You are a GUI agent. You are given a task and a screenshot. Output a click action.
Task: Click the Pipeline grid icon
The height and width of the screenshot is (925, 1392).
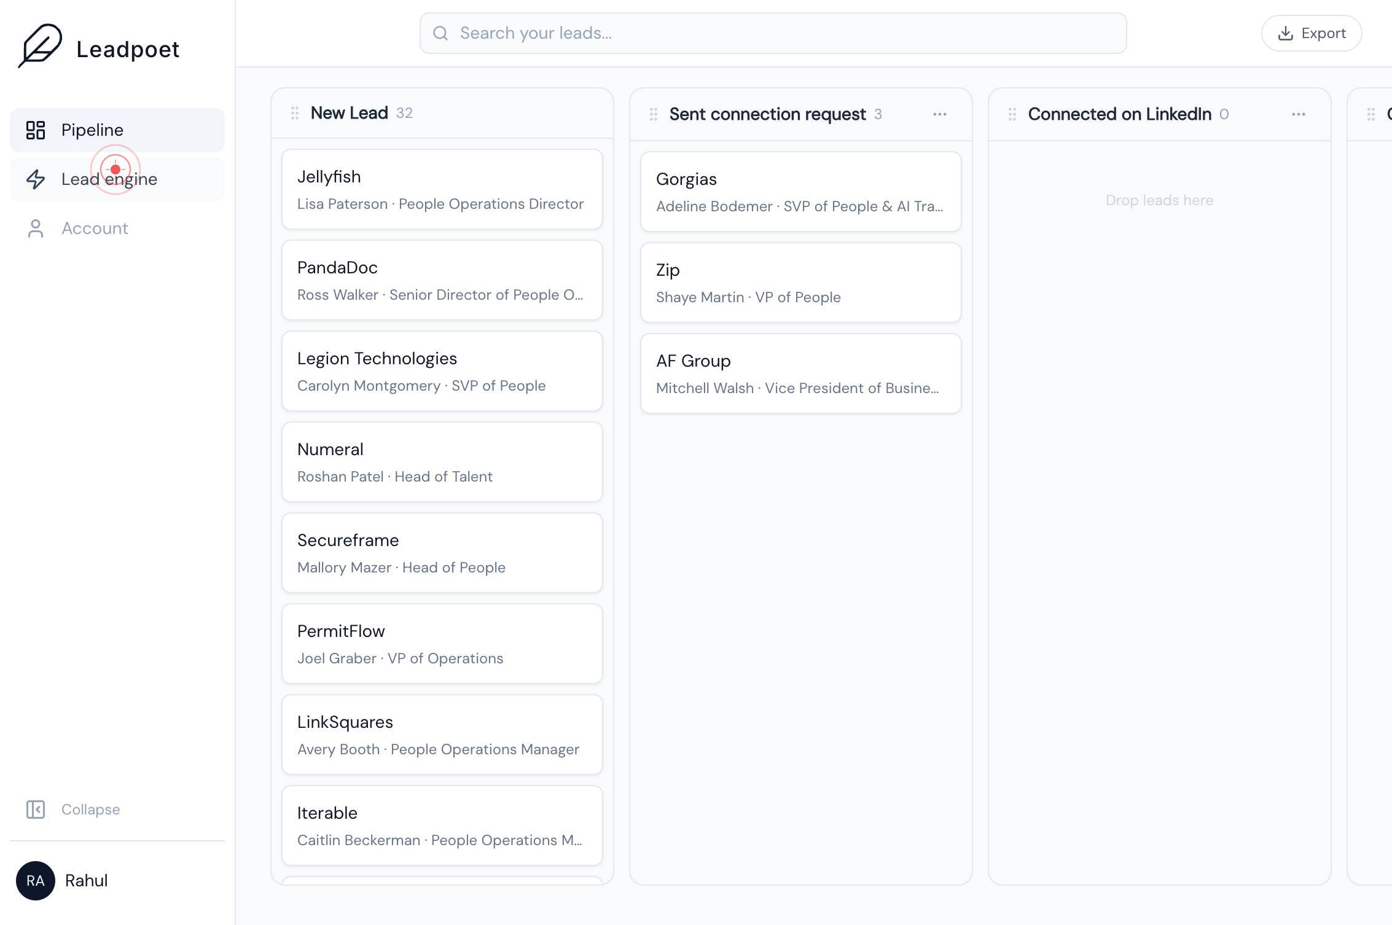(36, 130)
